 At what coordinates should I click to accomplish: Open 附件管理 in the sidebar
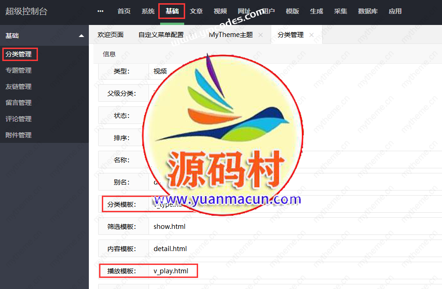[x=19, y=135]
